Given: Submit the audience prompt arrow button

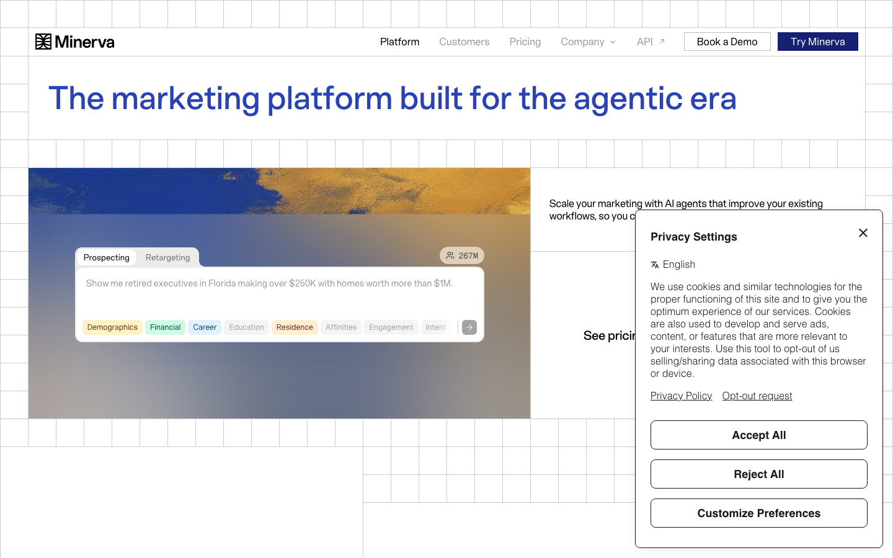Looking at the screenshot, I should [x=469, y=327].
